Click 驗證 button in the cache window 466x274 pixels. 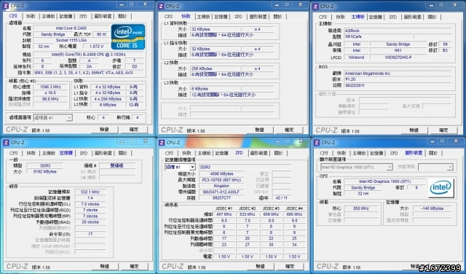click(x=259, y=130)
